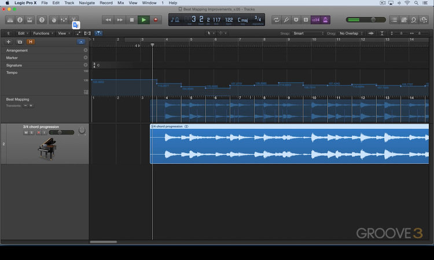
Task: Change Drag mode from No Overlap
Action: [x=351, y=34]
